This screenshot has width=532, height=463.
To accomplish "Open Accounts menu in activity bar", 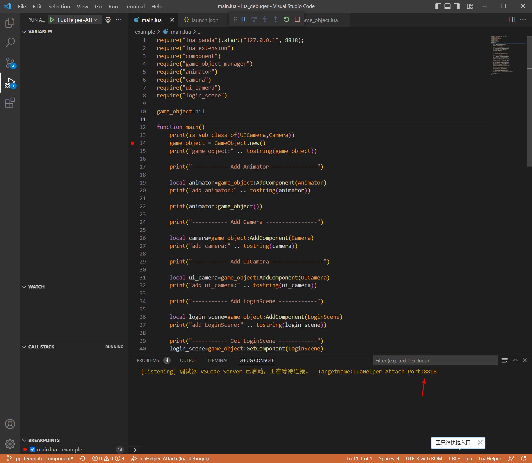I will pyautogui.click(x=10, y=424).
